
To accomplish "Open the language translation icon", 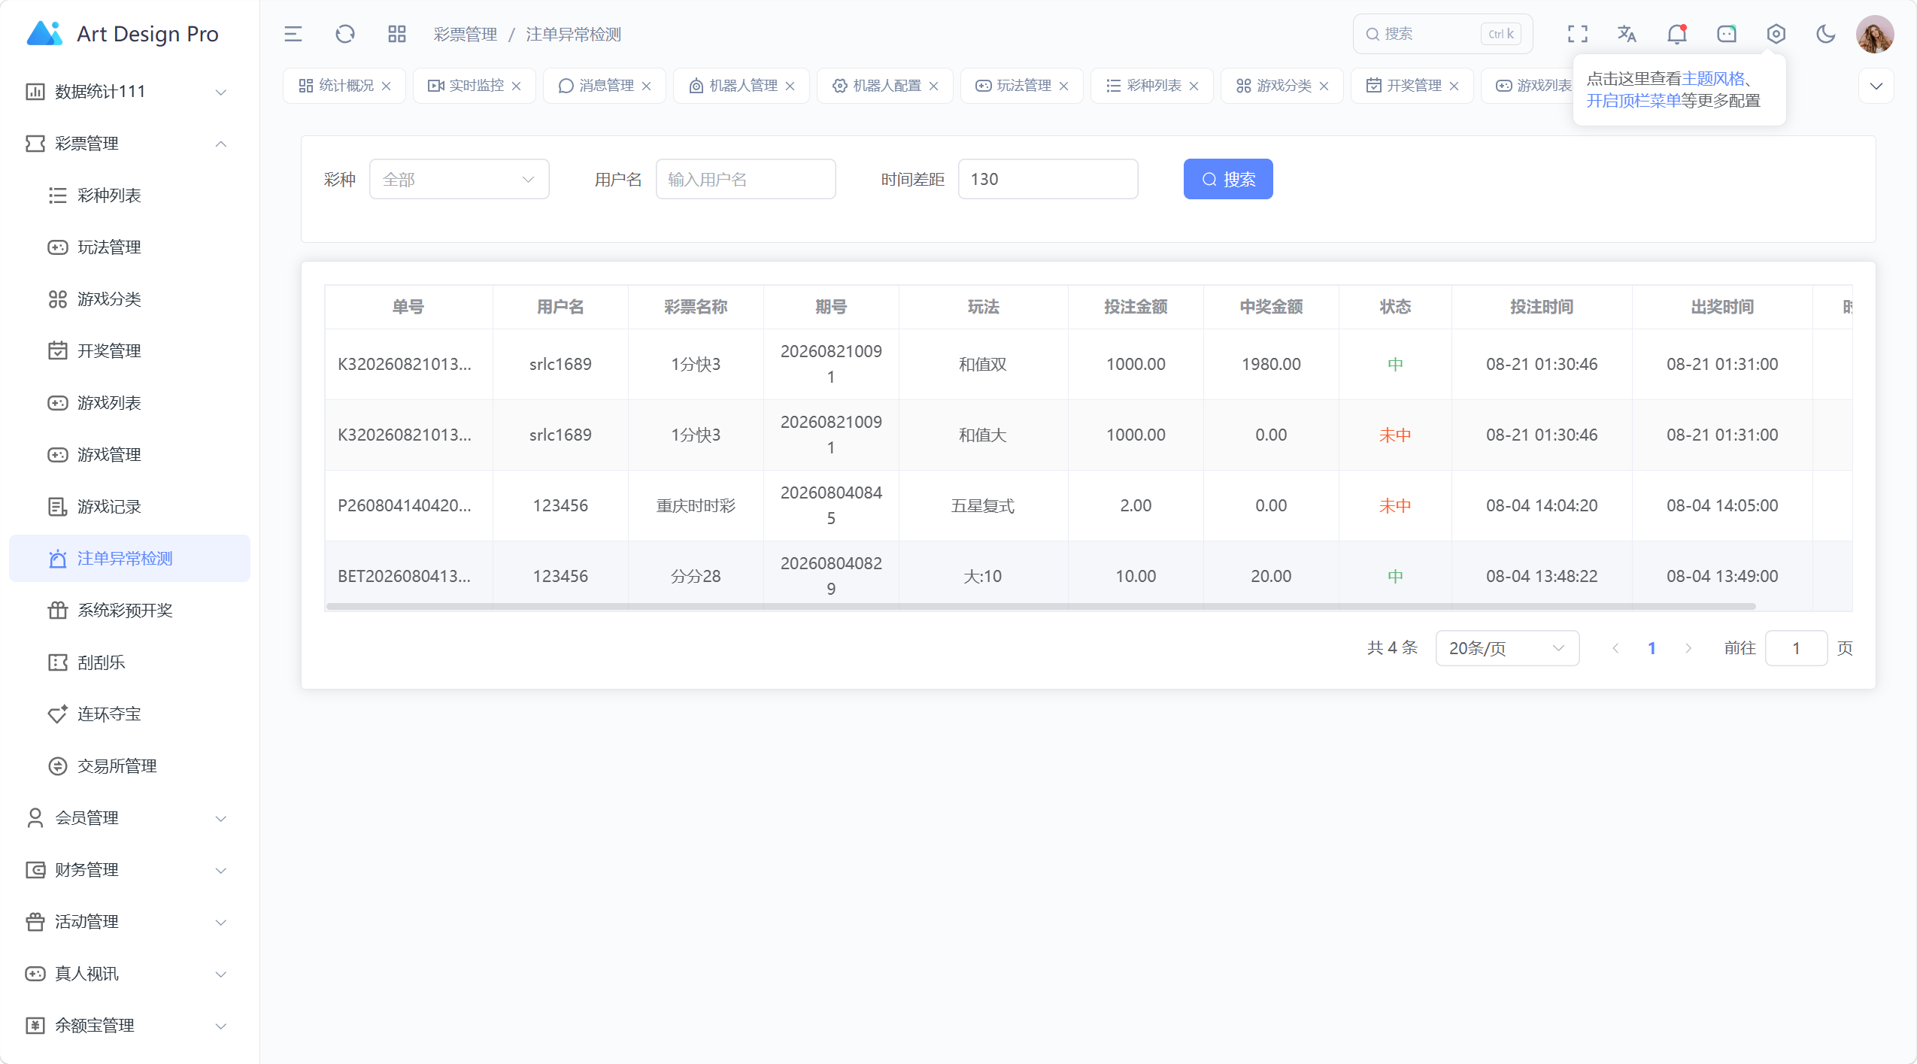I will coord(1627,34).
